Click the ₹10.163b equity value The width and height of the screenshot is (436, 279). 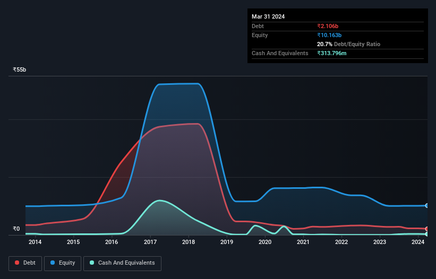coord(329,35)
